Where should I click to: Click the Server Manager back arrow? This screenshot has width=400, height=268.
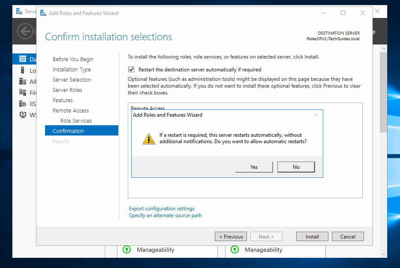(25, 31)
